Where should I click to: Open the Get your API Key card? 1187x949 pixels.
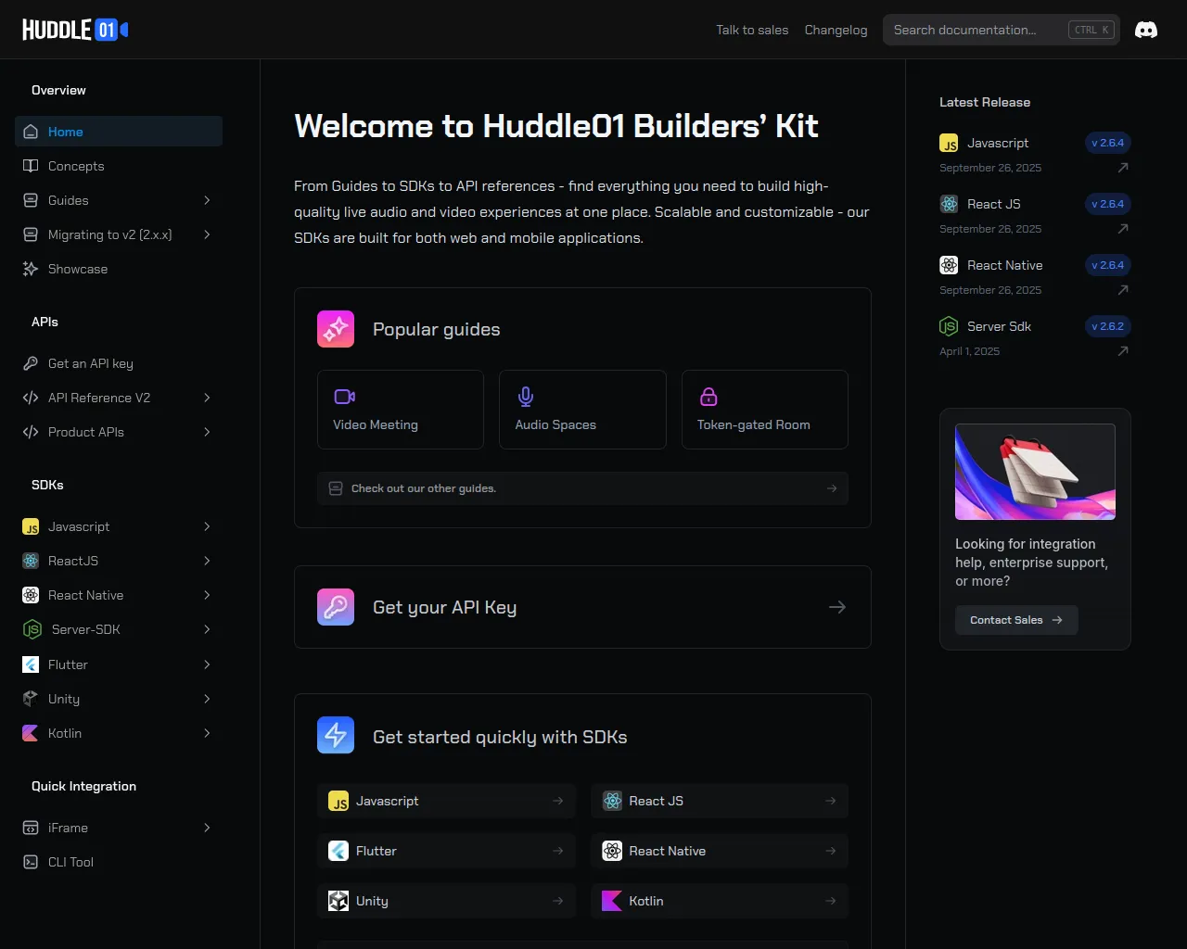point(582,607)
